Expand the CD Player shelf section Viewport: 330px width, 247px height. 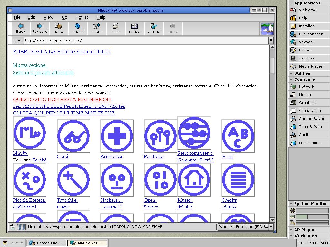click(x=291, y=230)
